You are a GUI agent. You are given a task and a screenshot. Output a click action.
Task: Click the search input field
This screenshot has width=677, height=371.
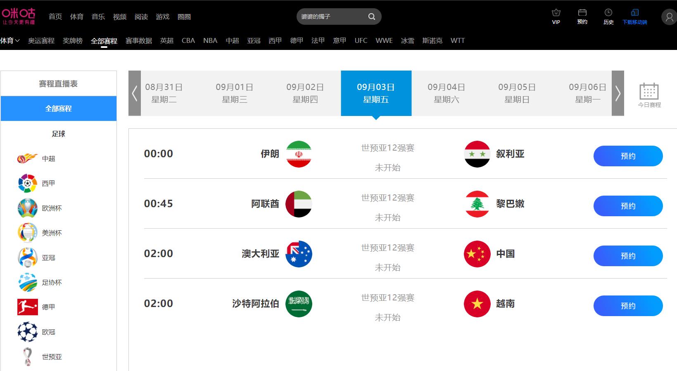tap(330, 17)
